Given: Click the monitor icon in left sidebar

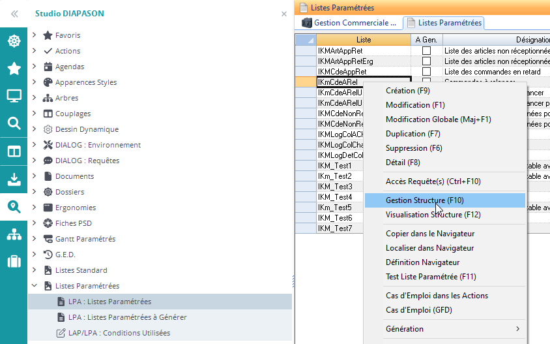Looking at the screenshot, I should [x=14, y=96].
